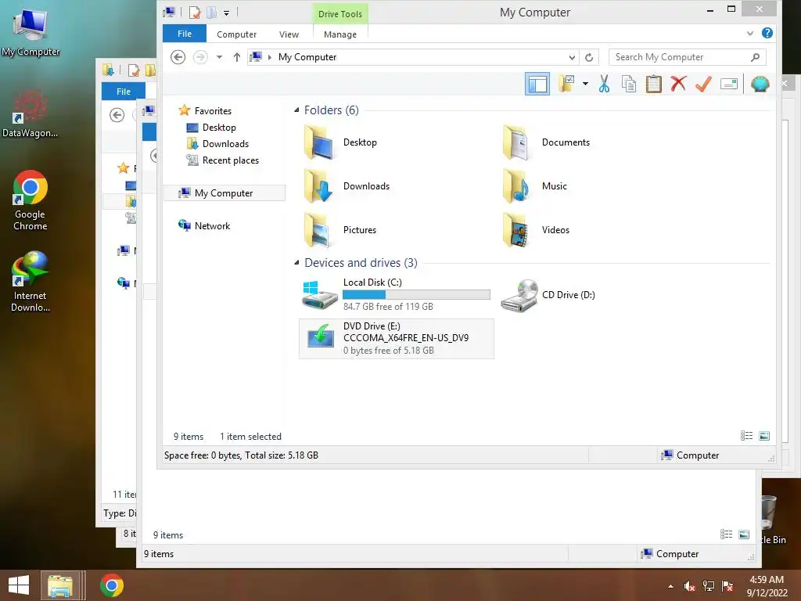The height and width of the screenshot is (601, 801).
Task: Open Internet Download Manager desktop shortcut
Action: (31, 282)
